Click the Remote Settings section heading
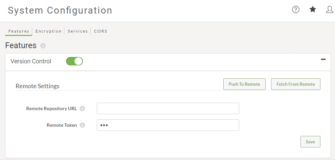This screenshot has height=160, width=335. click(38, 86)
